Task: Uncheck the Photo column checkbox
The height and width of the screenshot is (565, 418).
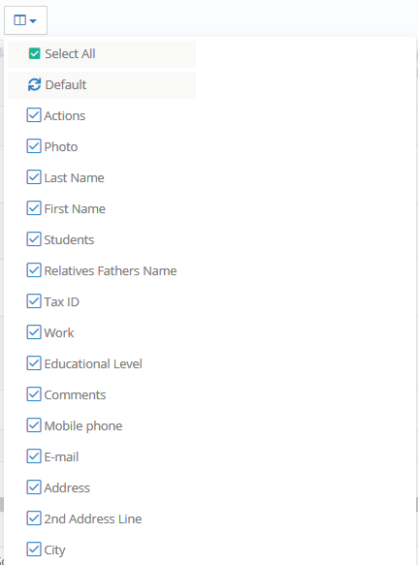Action: tap(34, 146)
